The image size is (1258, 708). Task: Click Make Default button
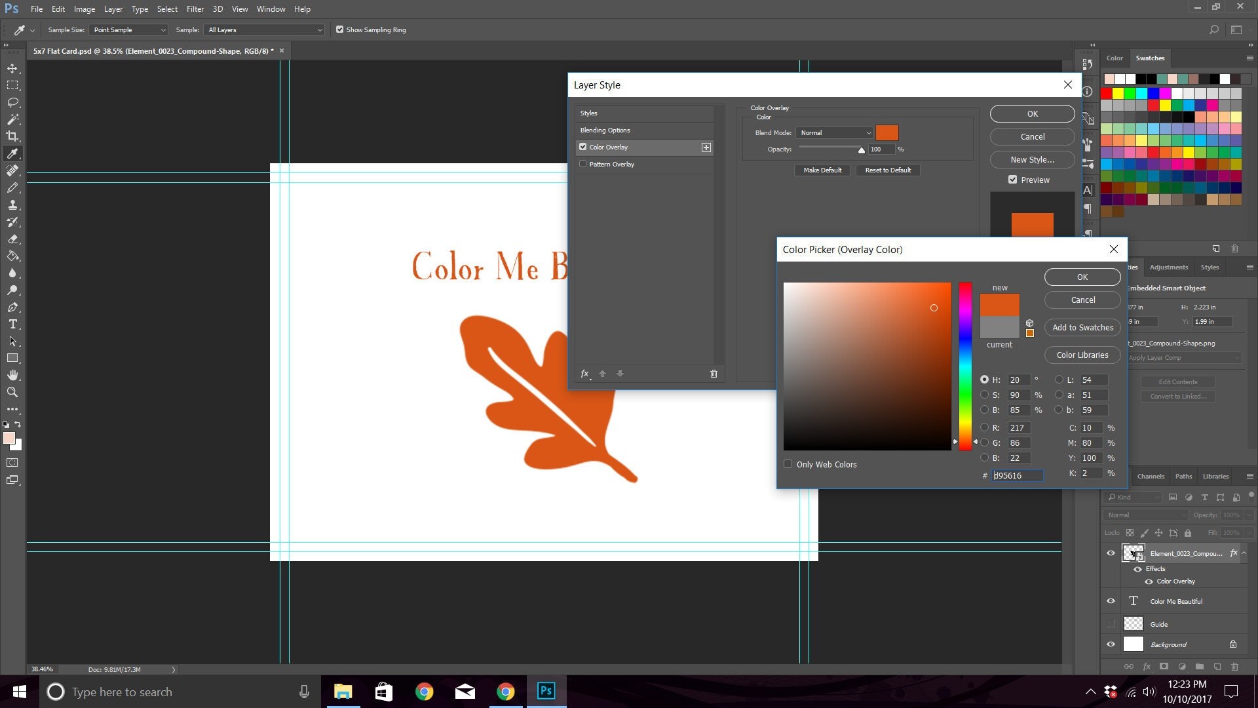point(822,170)
